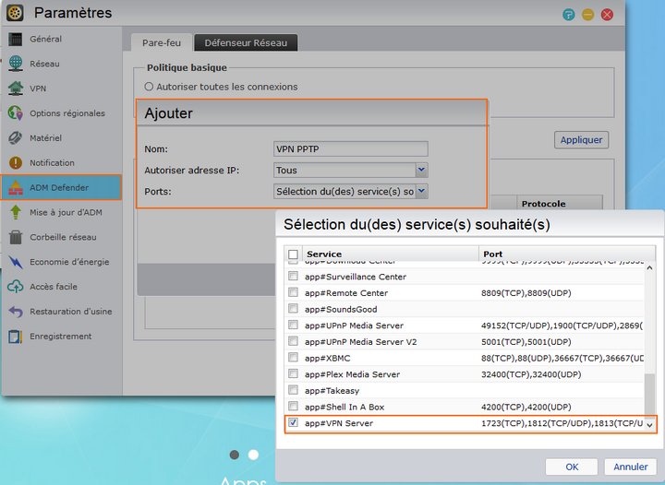Select the Réseau globe icon
Screen dimensions: 665x485
pyautogui.click(x=15, y=65)
